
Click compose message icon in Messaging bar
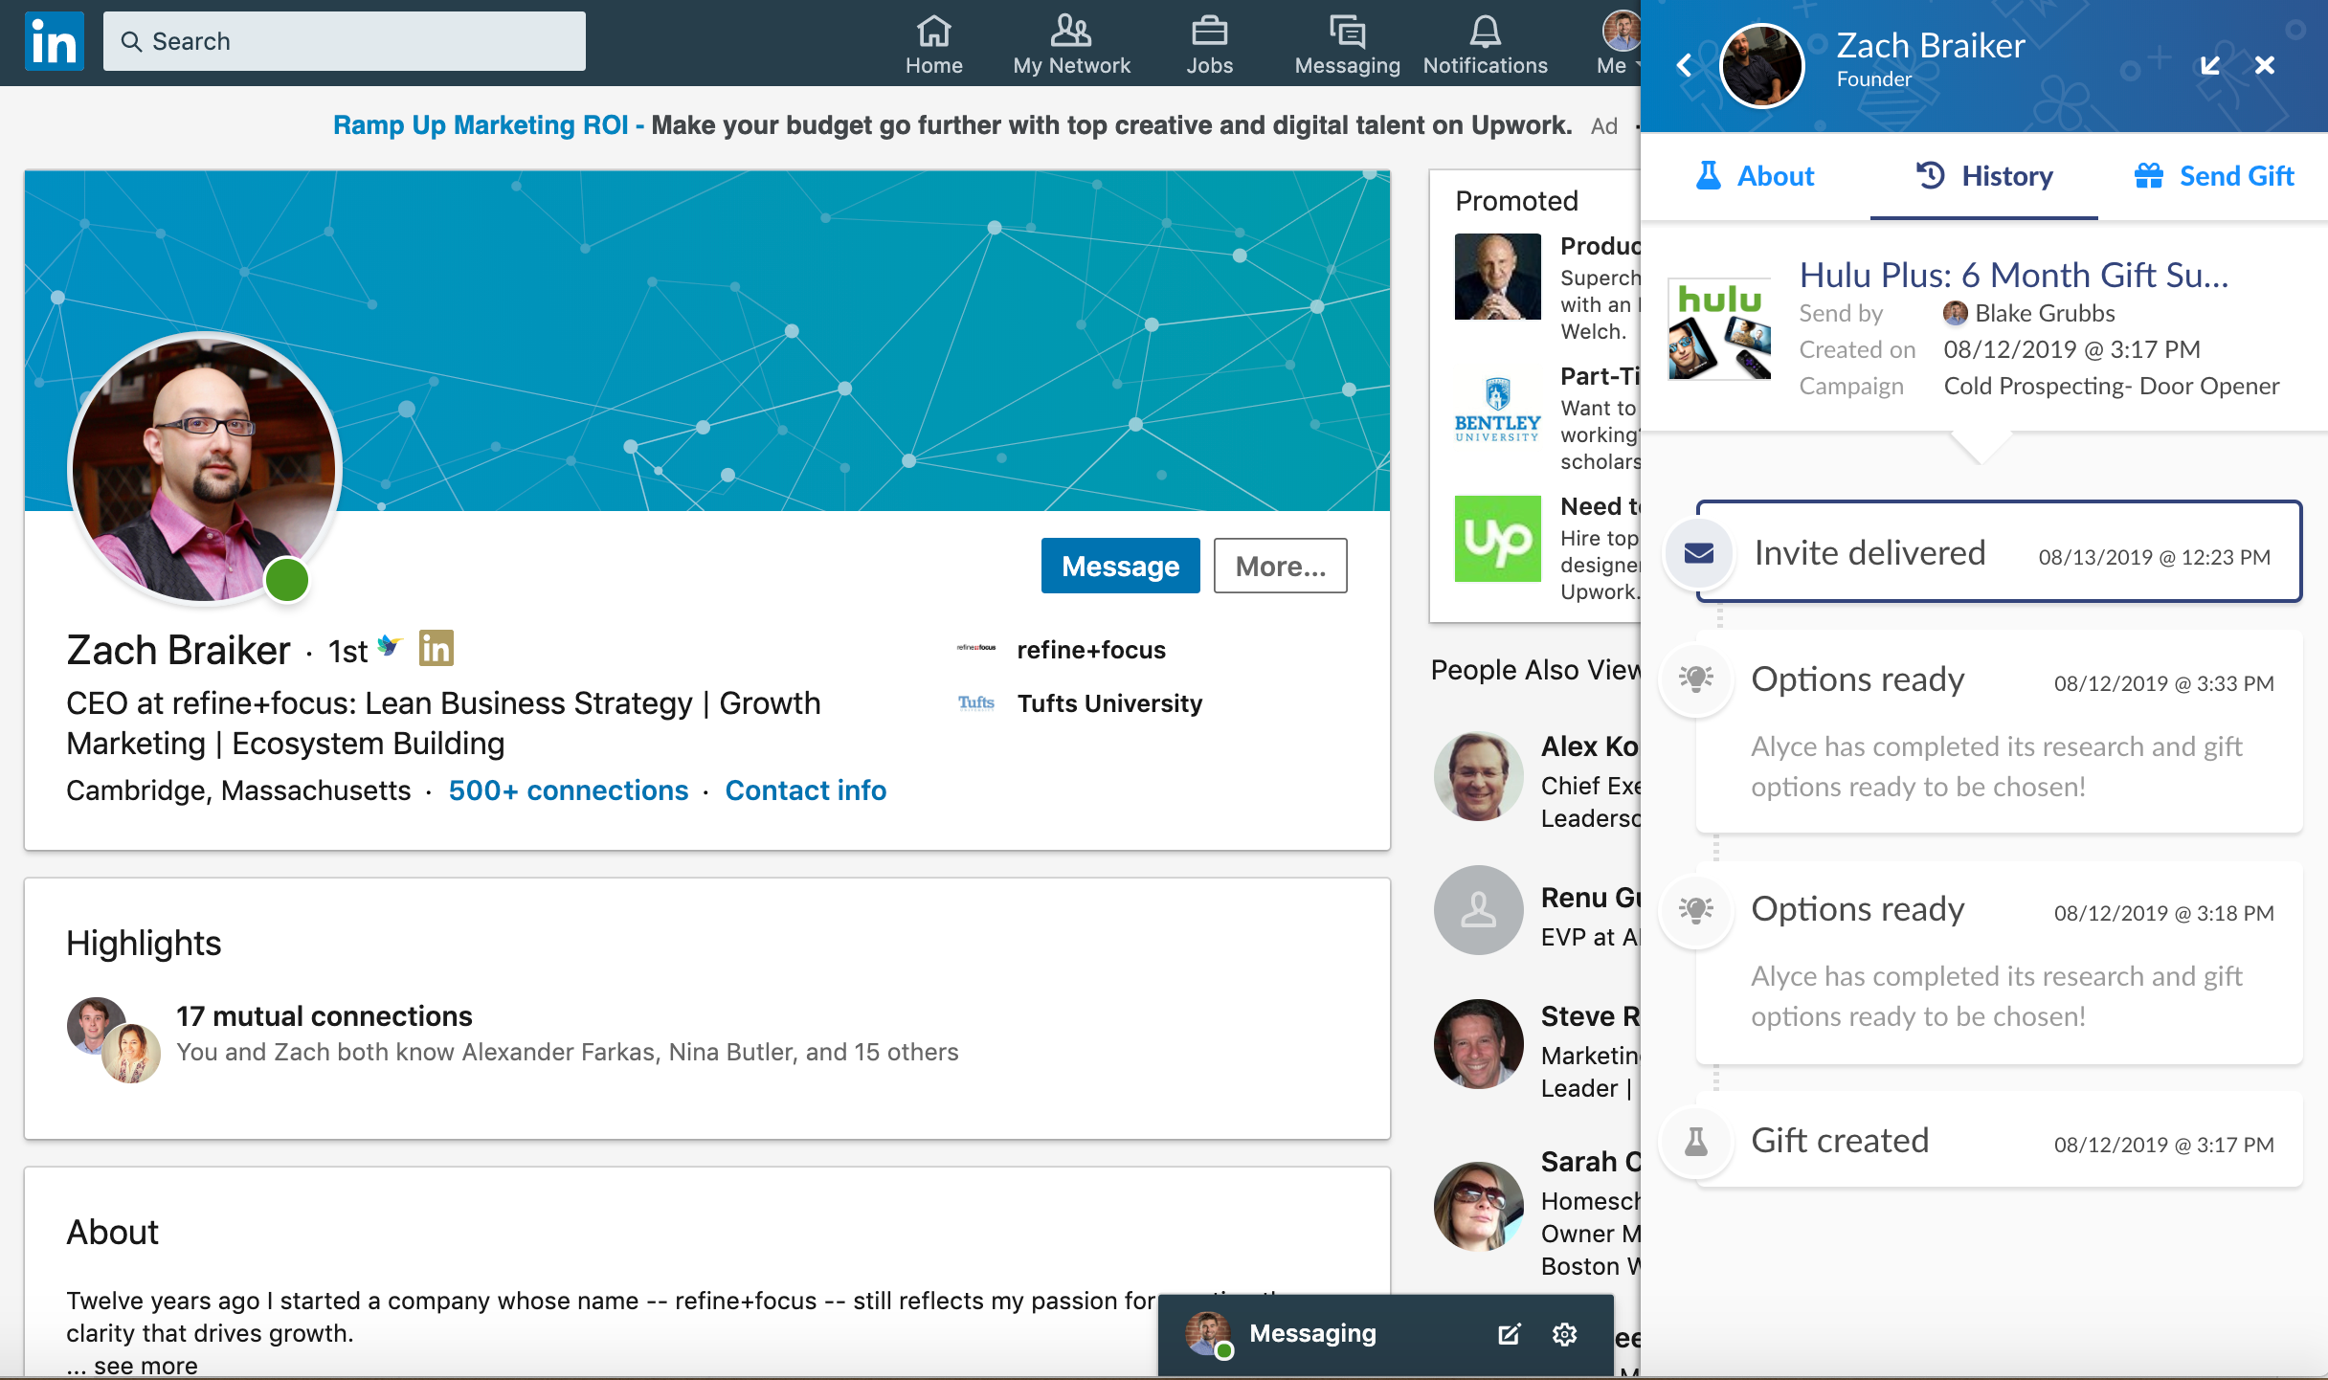[x=1509, y=1334]
